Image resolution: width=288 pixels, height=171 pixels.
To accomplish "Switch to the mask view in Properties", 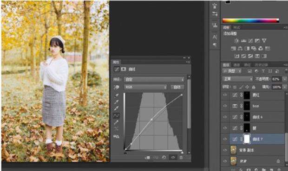I will point(124,69).
